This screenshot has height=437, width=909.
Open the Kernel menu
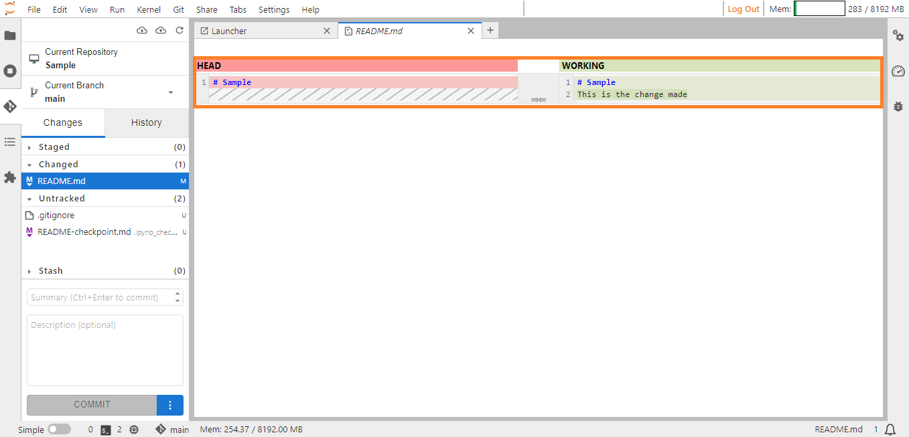click(149, 9)
